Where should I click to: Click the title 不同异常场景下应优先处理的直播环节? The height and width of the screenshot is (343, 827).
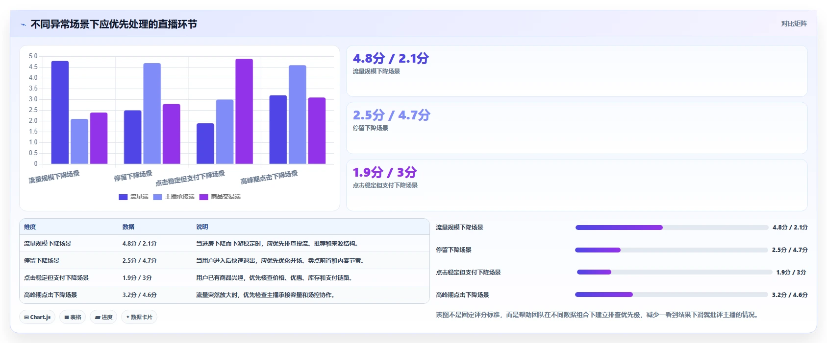click(114, 24)
